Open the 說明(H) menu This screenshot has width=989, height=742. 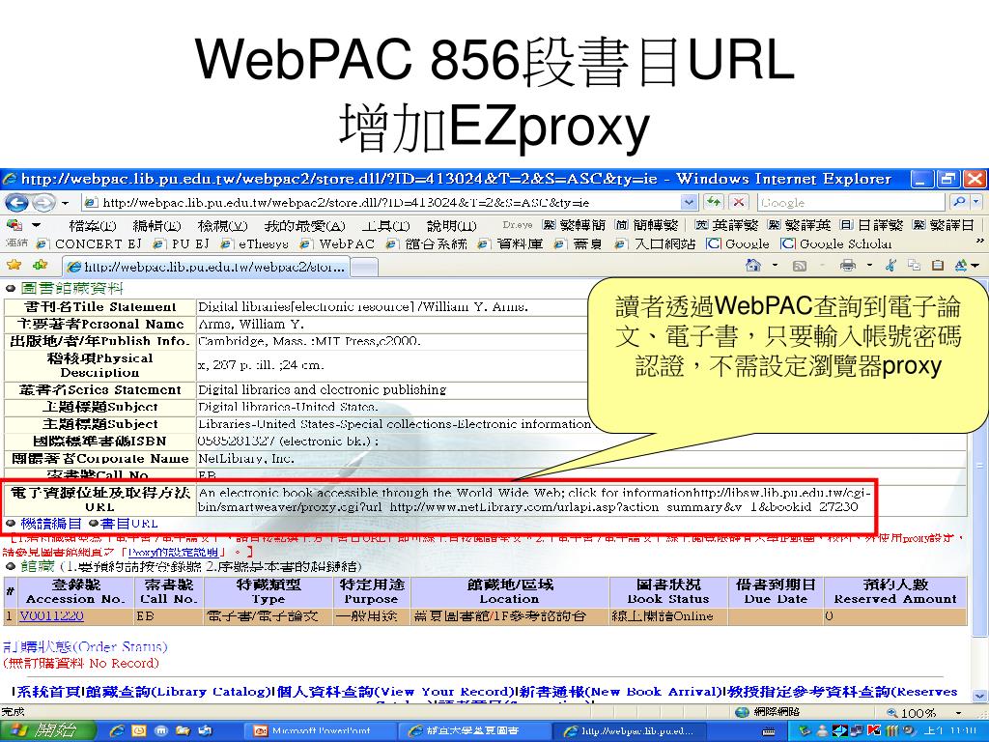pyautogui.click(x=452, y=225)
